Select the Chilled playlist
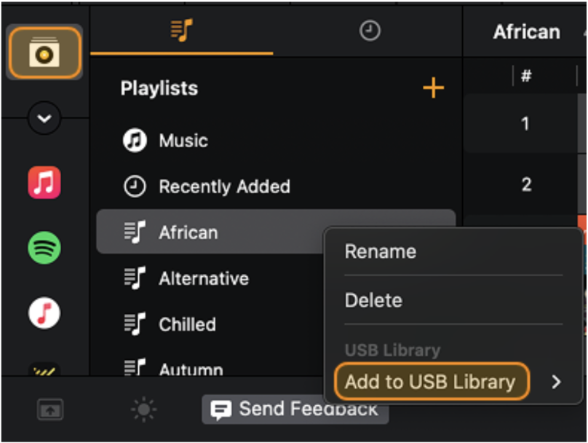The height and width of the screenshot is (443, 588). [x=187, y=324]
